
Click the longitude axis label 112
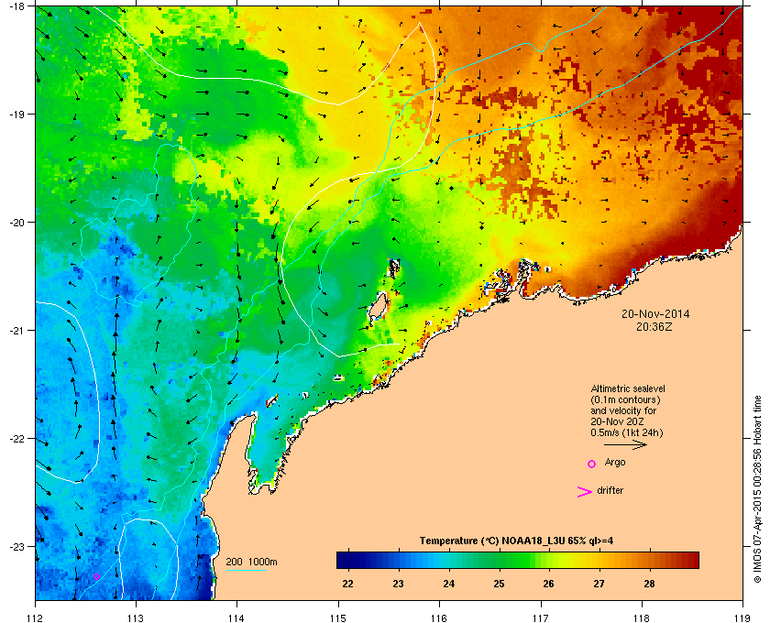pyautogui.click(x=36, y=618)
